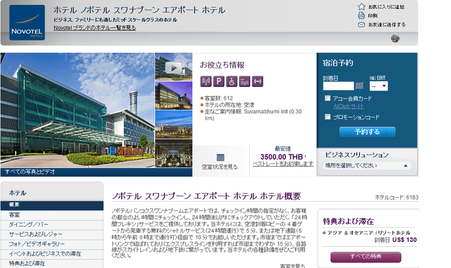This screenshot has width=451, height=268.
Task: Open フォト／ビデオギャラリー menu item
Action: pos(52,244)
